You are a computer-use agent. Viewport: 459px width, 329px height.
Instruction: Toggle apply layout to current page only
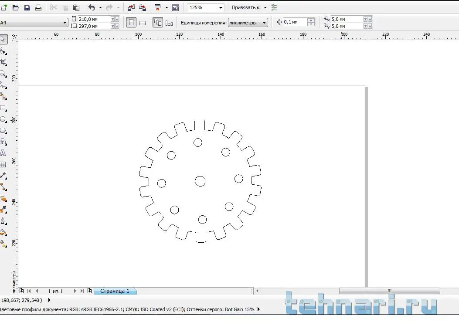tap(169, 23)
